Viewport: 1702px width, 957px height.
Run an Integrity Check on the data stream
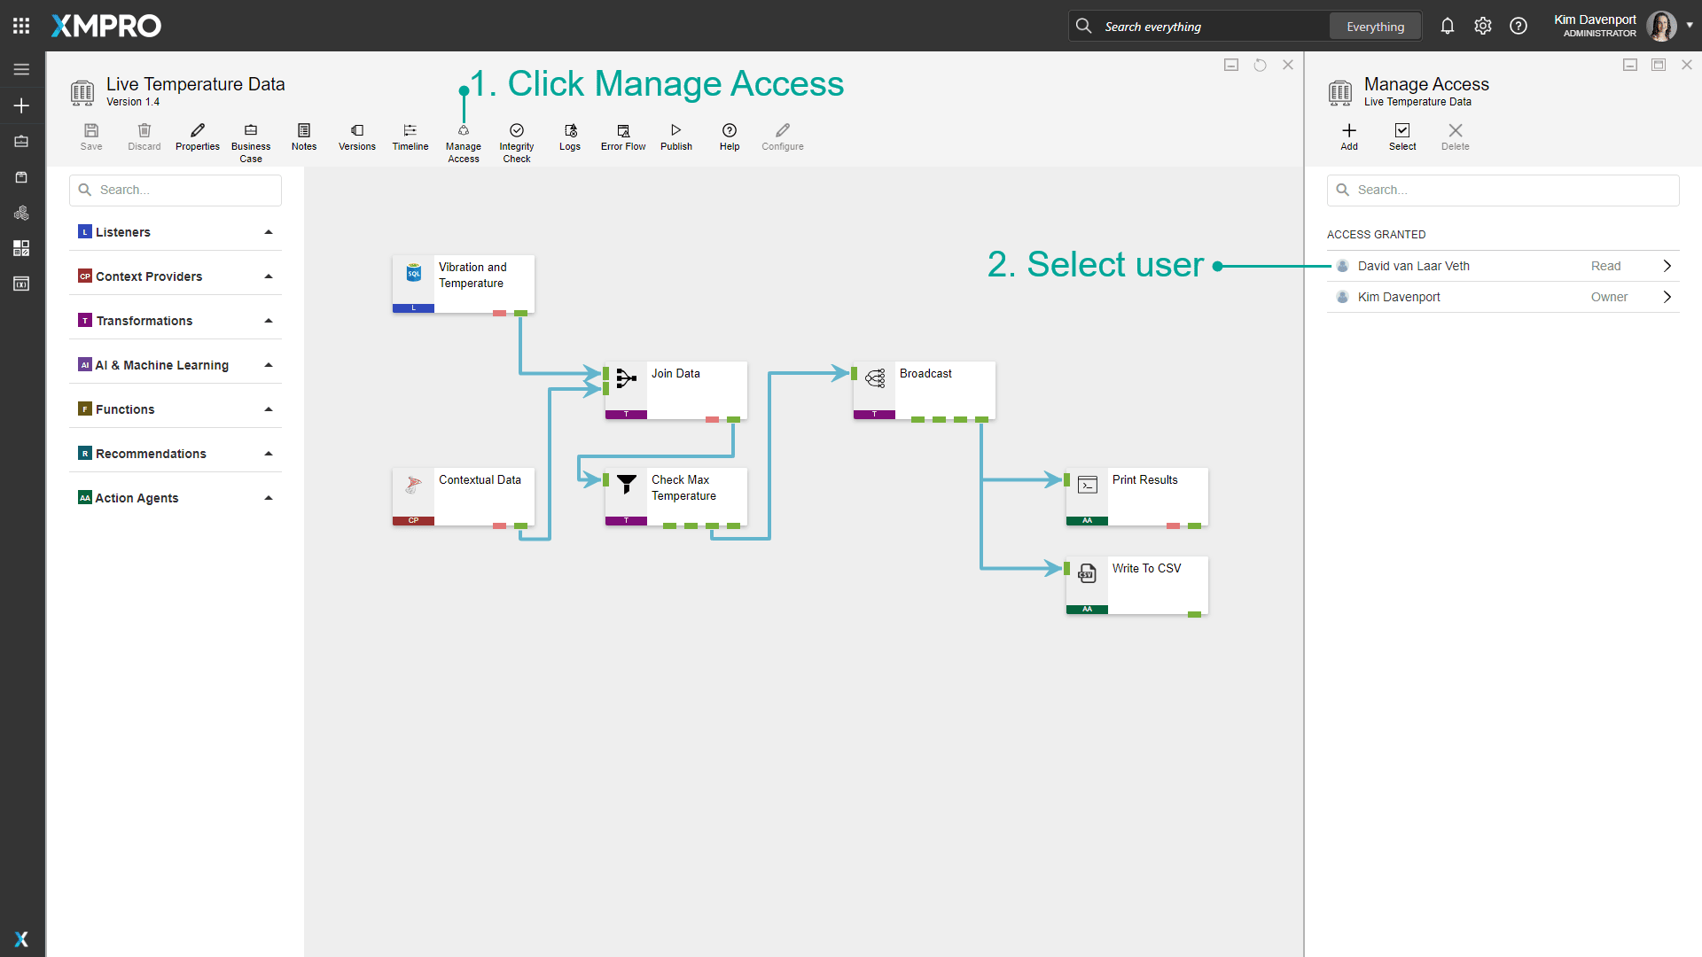click(516, 137)
